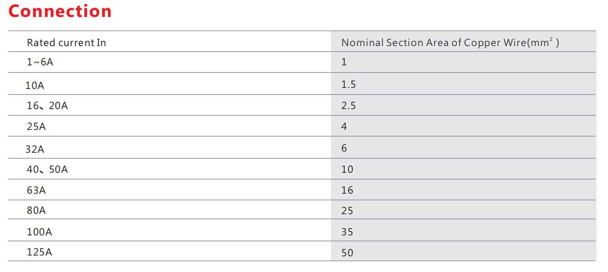Click the red Connection heading
This screenshot has width=608, height=272.
click(60, 11)
